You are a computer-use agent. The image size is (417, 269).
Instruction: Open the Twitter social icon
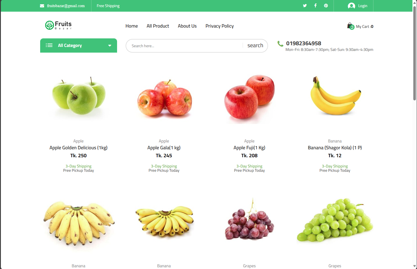305,6
